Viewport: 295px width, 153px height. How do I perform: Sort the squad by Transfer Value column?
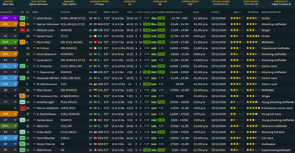(174, 12)
